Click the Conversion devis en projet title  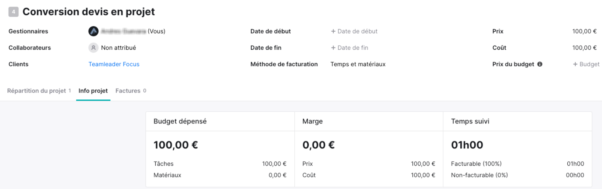(89, 12)
